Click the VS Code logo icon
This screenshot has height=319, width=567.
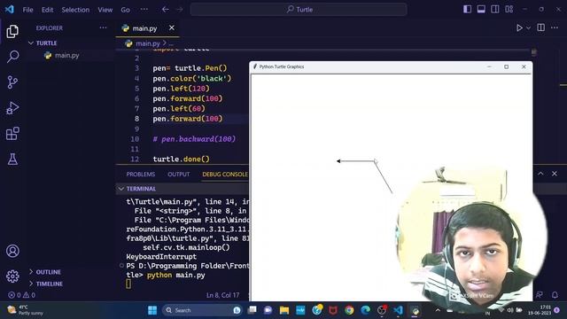coord(10,10)
